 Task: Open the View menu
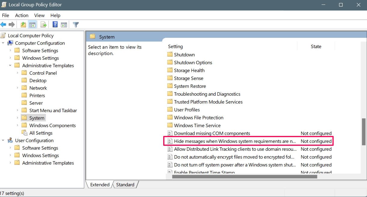39,15
